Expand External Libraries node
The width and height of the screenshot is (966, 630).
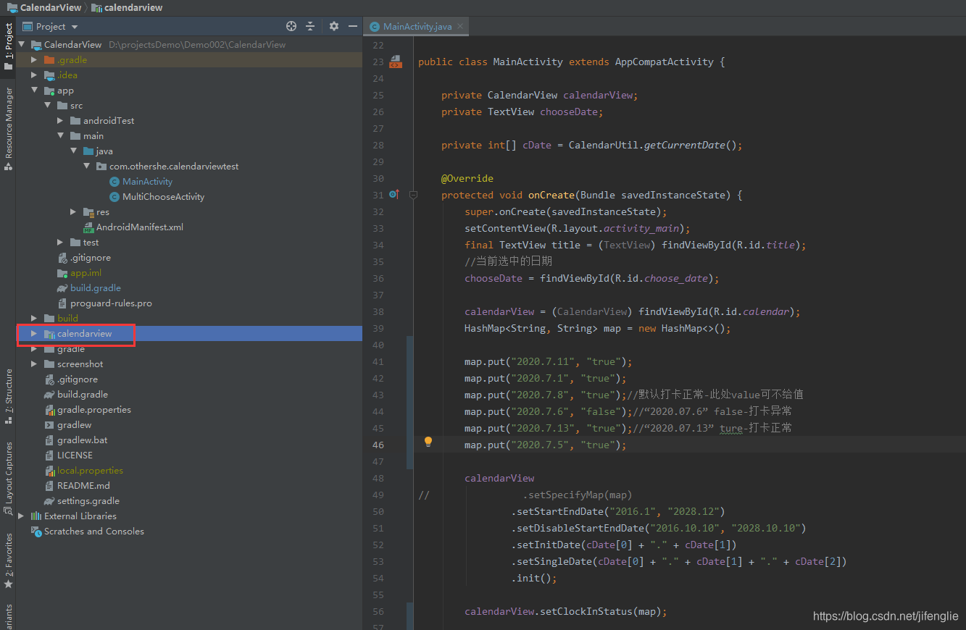click(x=21, y=516)
